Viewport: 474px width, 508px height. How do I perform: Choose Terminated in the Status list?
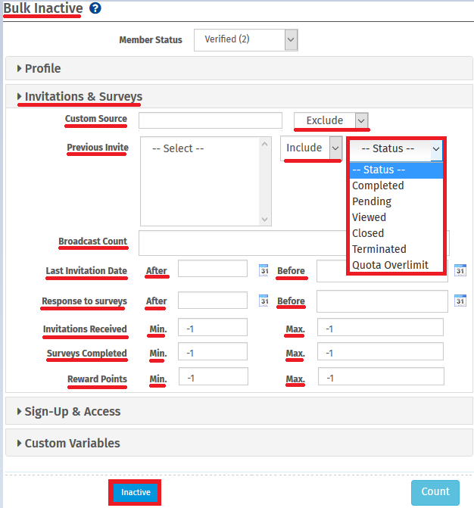click(x=379, y=249)
